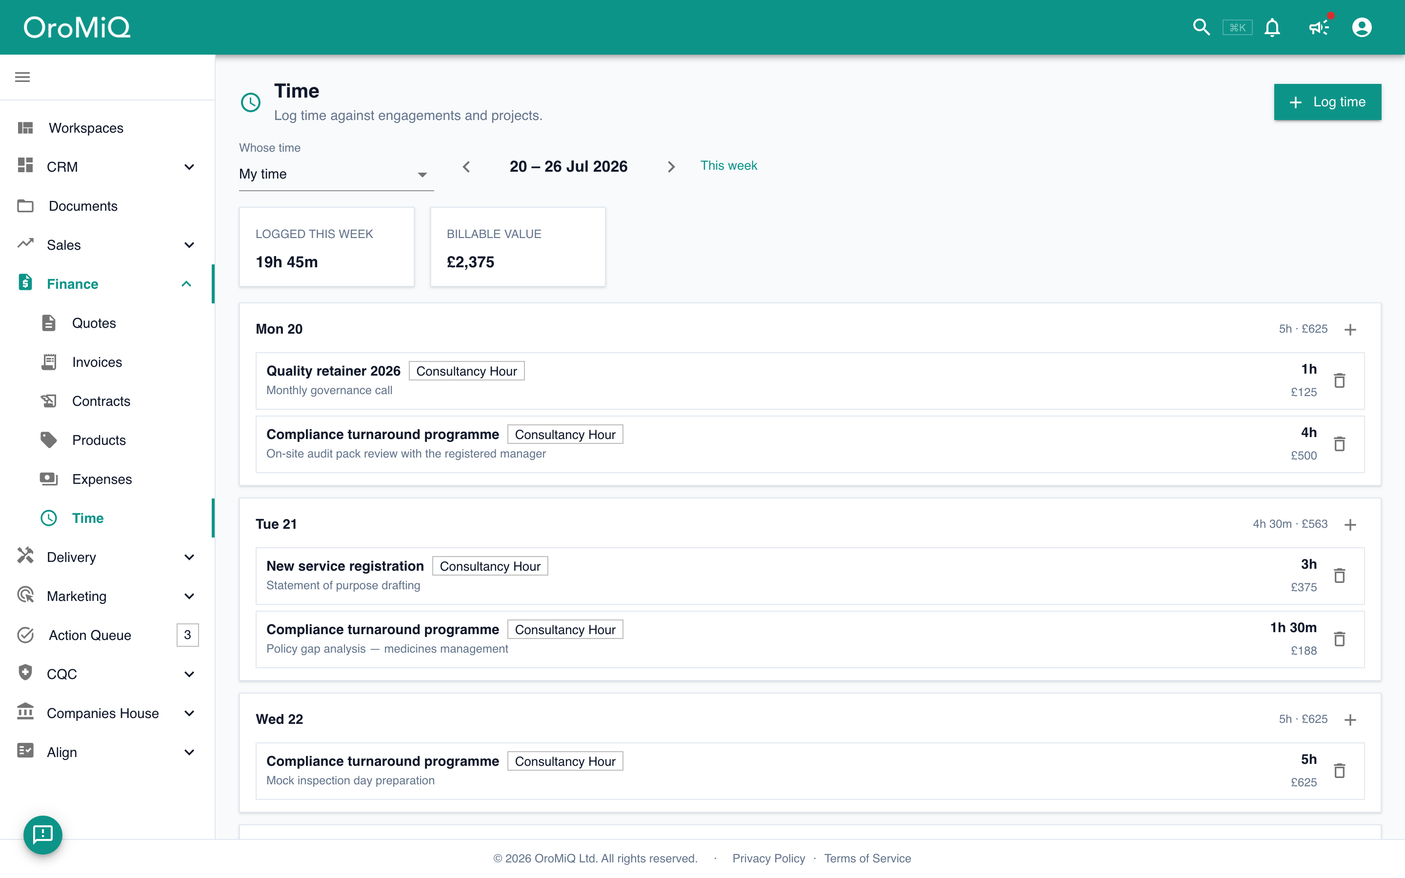The width and height of the screenshot is (1405, 878).
Task: Click the Billable value card
Action: click(x=518, y=247)
